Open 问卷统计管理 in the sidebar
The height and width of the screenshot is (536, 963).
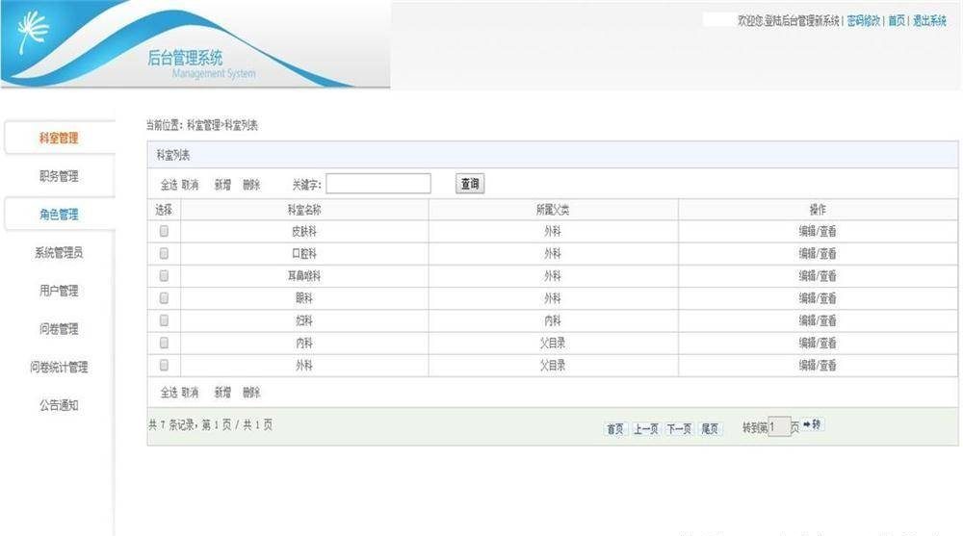[x=59, y=367]
